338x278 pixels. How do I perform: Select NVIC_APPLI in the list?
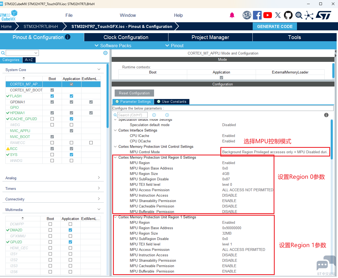click(x=20, y=131)
